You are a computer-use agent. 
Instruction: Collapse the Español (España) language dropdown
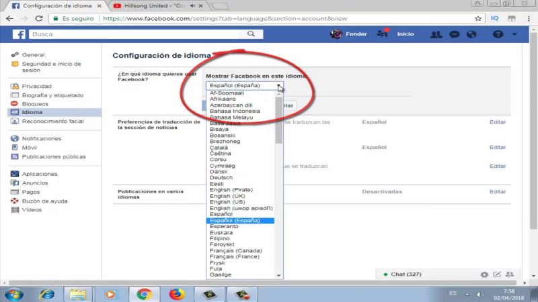point(245,86)
